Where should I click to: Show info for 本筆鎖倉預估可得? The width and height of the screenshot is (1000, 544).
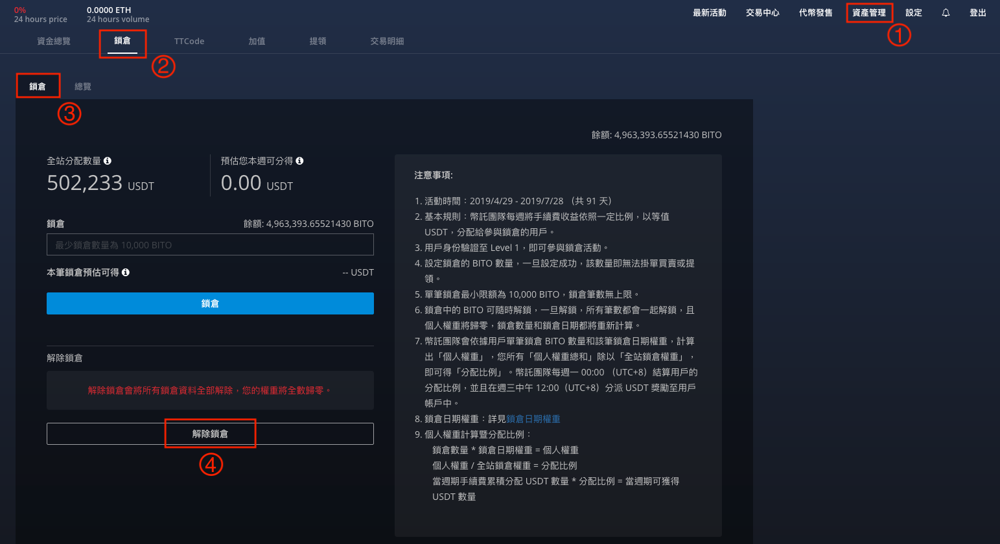pyautogui.click(x=126, y=272)
